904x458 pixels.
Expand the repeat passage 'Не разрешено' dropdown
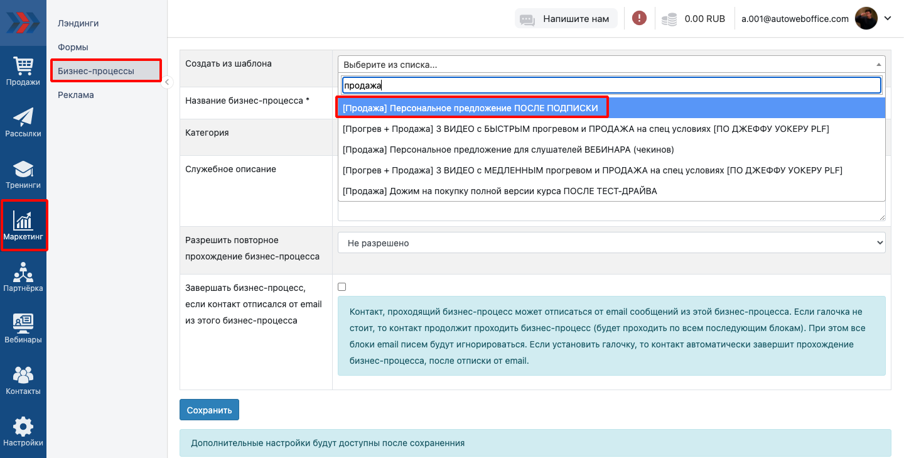[x=611, y=243]
